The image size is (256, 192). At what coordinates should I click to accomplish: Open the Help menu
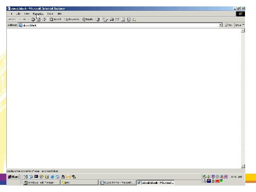pyautogui.click(x=59, y=14)
